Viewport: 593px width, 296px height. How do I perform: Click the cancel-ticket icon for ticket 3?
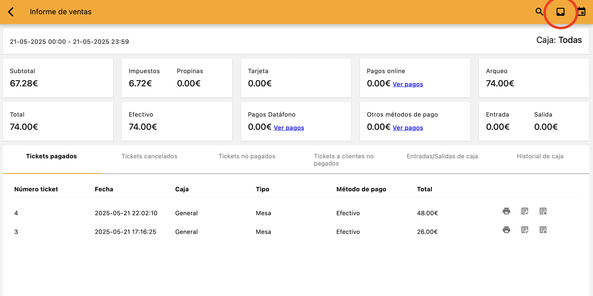point(543,230)
